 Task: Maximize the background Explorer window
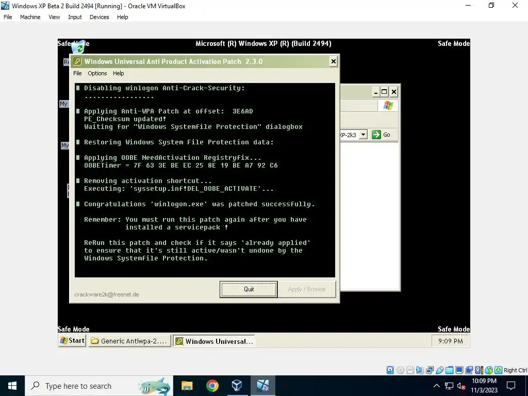tap(384, 92)
